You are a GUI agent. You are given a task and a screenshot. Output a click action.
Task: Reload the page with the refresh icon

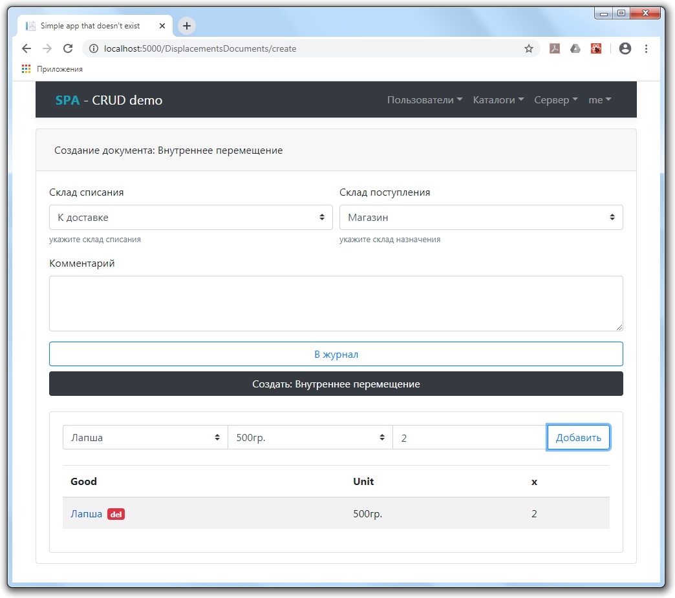(68, 48)
